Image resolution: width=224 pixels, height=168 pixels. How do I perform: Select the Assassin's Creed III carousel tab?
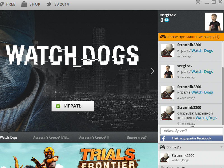(94, 137)
